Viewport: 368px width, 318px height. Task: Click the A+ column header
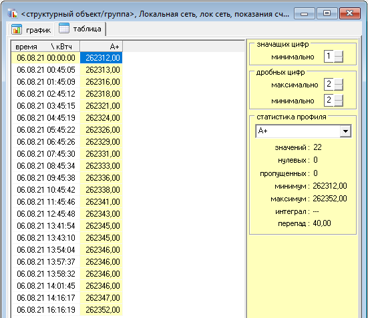coord(101,47)
